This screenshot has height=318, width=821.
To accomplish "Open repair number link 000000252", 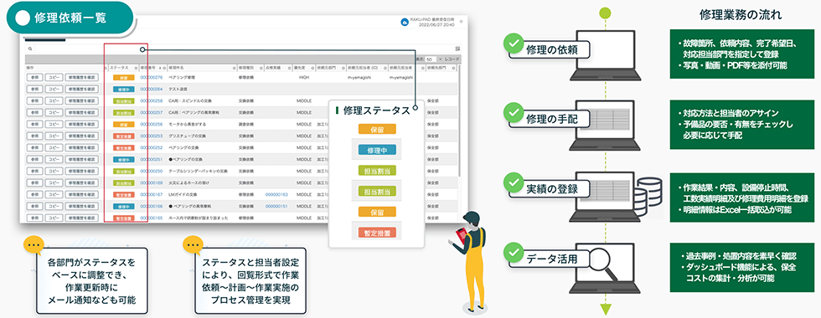I will (152, 147).
